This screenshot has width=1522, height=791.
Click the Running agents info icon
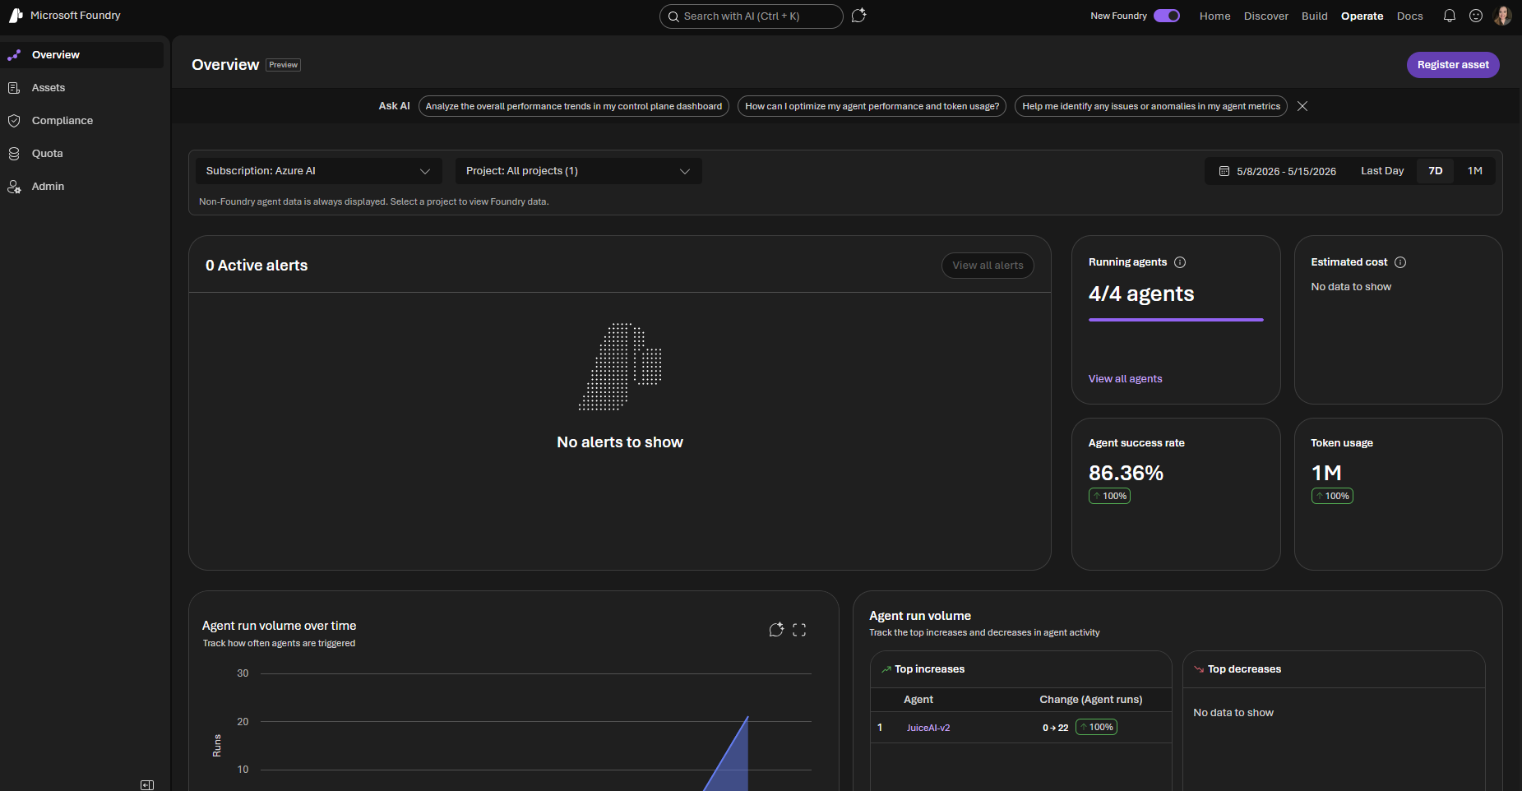coord(1180,262)
